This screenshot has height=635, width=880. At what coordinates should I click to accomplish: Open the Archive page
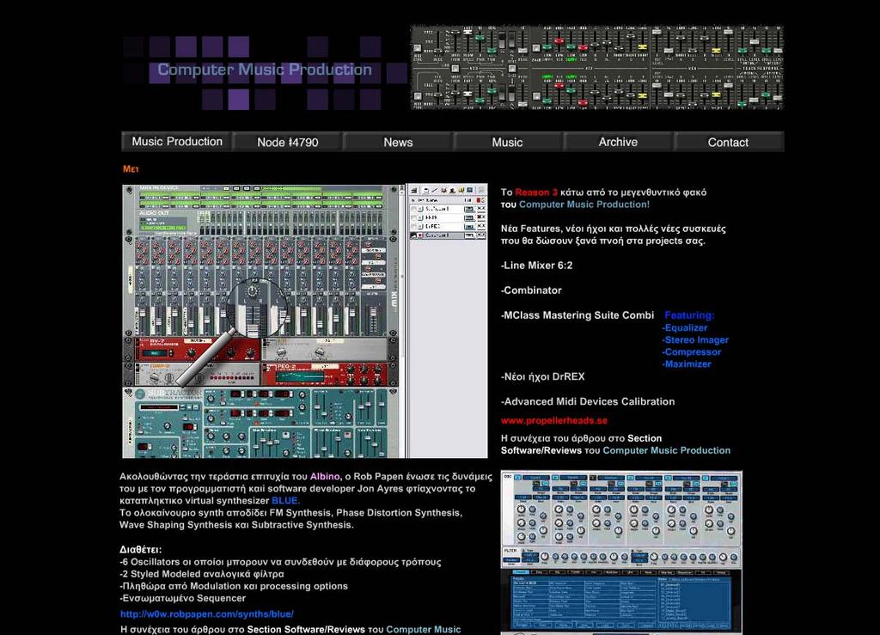[618, 143]
